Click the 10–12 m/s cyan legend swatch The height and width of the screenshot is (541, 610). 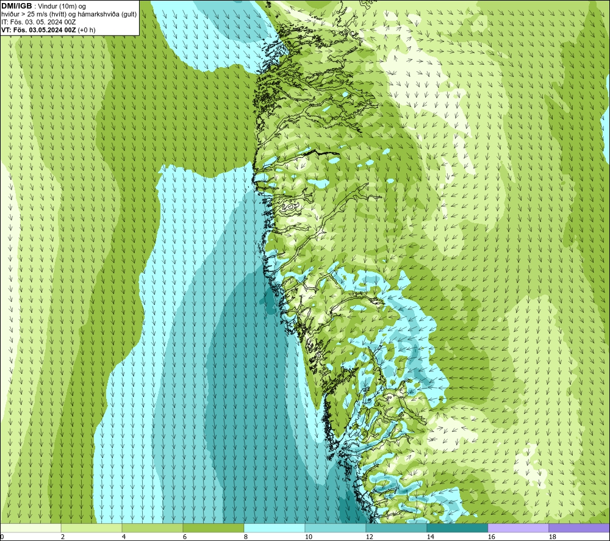pyautogui.click(x=335, y=528)
